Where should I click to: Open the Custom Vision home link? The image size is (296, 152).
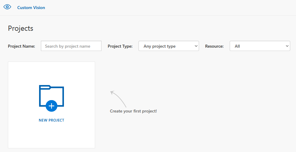(31, 8)
